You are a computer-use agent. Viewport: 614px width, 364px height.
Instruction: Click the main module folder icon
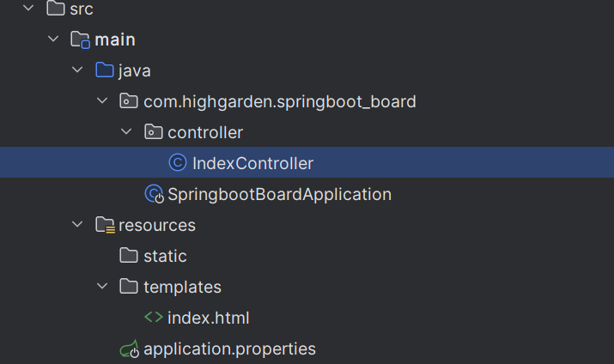pos(80,39)
